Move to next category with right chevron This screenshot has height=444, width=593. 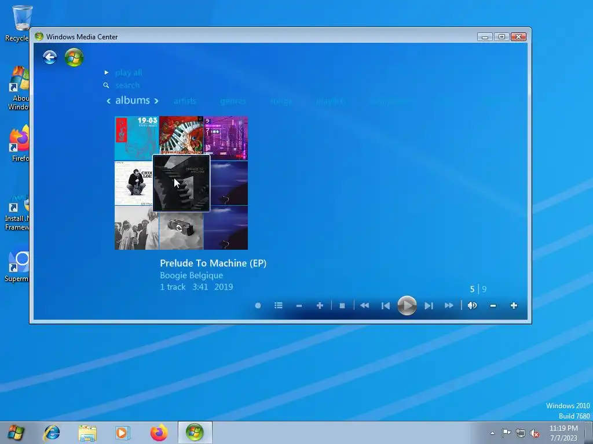(156, 101)
